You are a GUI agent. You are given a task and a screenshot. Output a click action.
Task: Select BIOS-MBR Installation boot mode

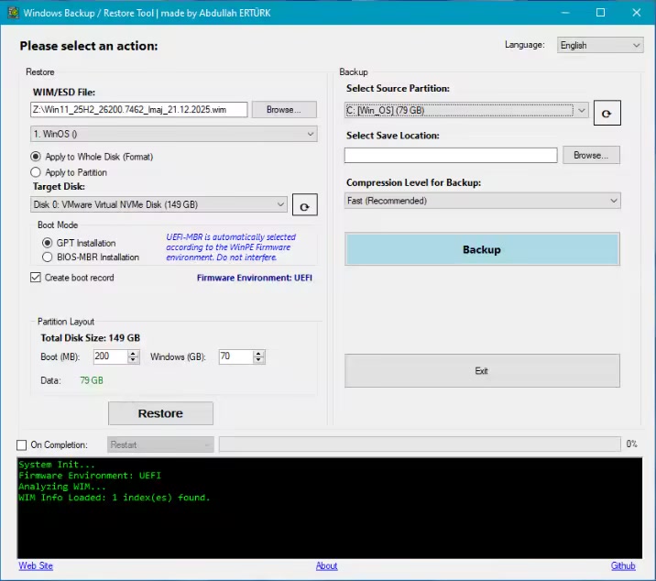coord(48,258)
